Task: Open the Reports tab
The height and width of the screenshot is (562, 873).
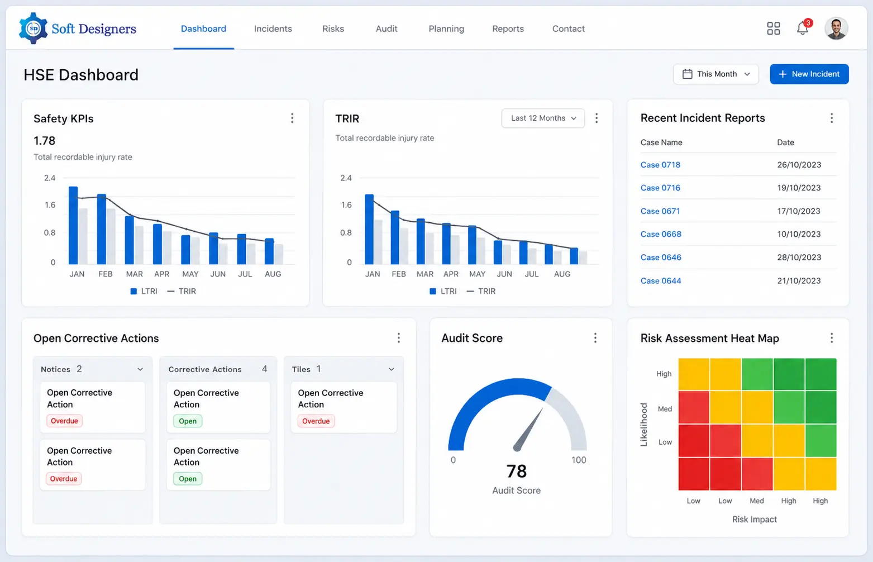Action: coord(508,28)
